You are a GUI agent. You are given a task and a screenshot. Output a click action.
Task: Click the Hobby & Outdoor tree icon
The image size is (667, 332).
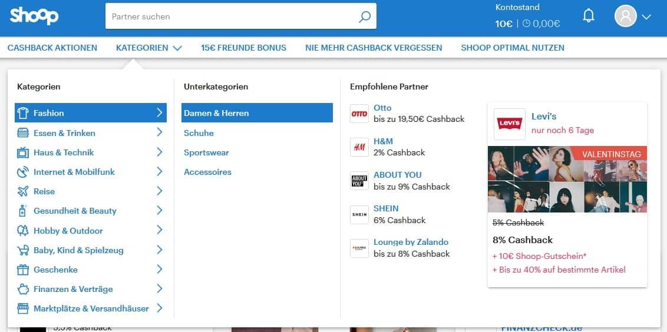pyautogui.click(x=22, y=230)
